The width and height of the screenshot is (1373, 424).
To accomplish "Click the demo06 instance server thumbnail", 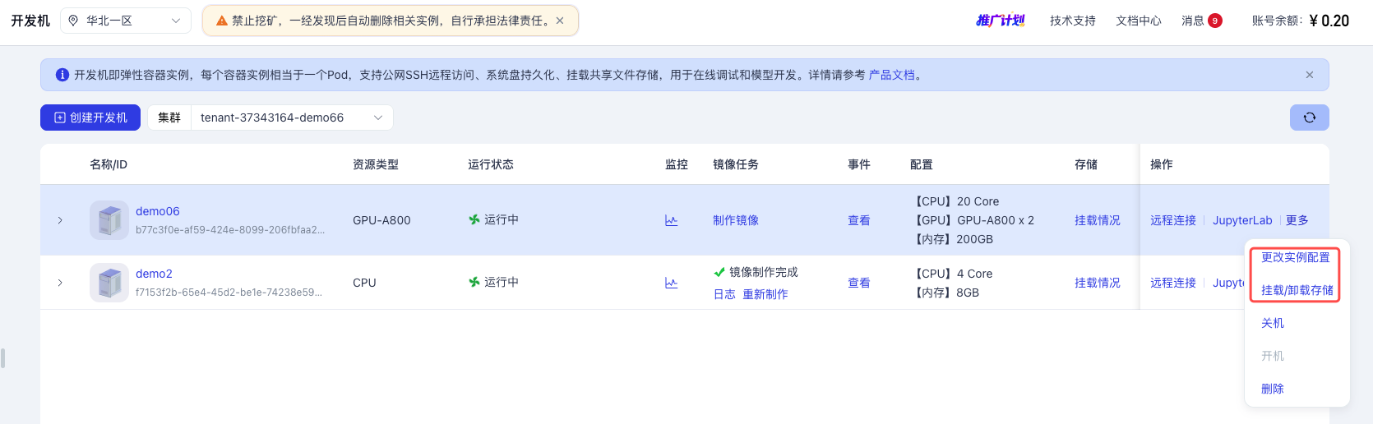I will pyautogui.click(x=109, y=220).
